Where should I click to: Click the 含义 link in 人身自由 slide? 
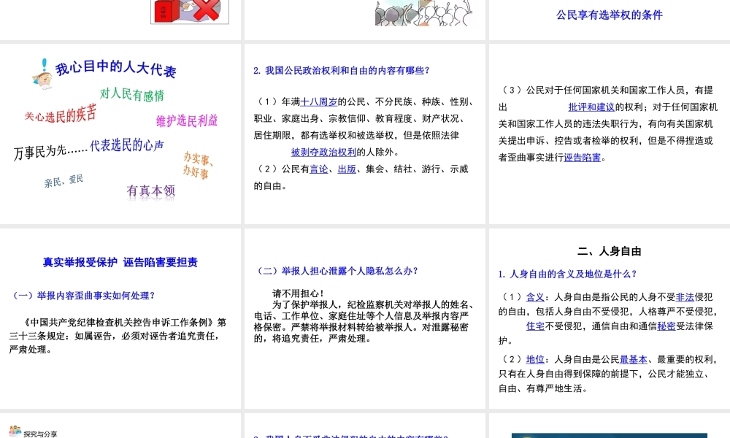pyautogui.click(x=535, y=296)
